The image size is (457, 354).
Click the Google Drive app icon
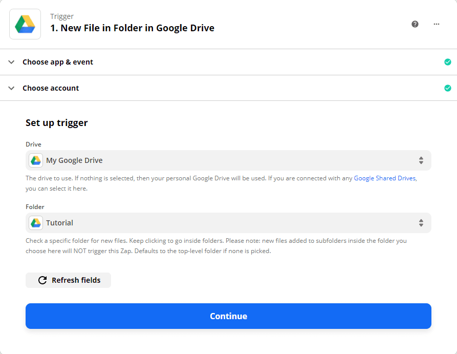pyautogui.click(x=25, y=24)
